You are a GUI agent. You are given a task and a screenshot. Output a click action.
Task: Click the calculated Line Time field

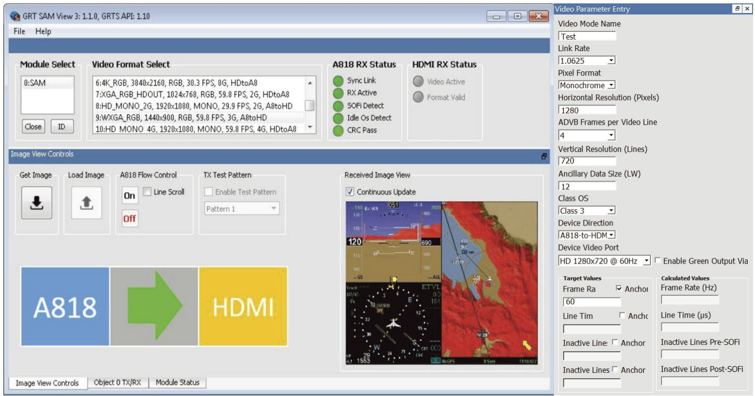[690, 327]
